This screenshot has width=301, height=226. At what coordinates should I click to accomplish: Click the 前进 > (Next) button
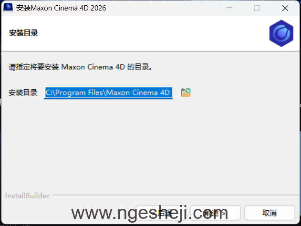coord(215,213)
